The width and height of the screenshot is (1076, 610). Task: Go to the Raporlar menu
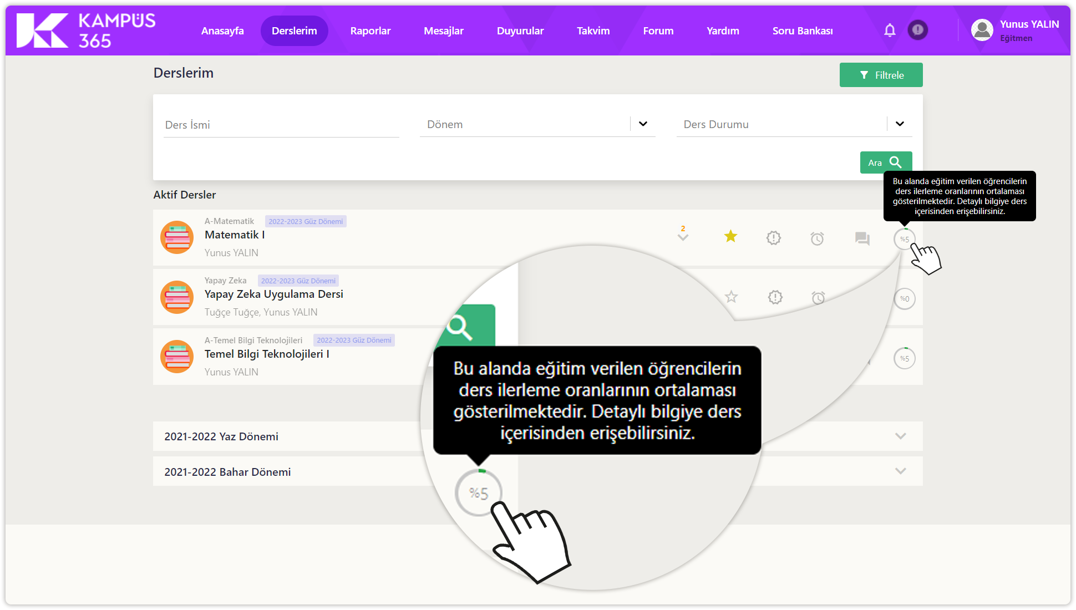point(370,31)
